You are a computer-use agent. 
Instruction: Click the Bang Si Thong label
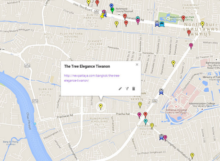11,143
